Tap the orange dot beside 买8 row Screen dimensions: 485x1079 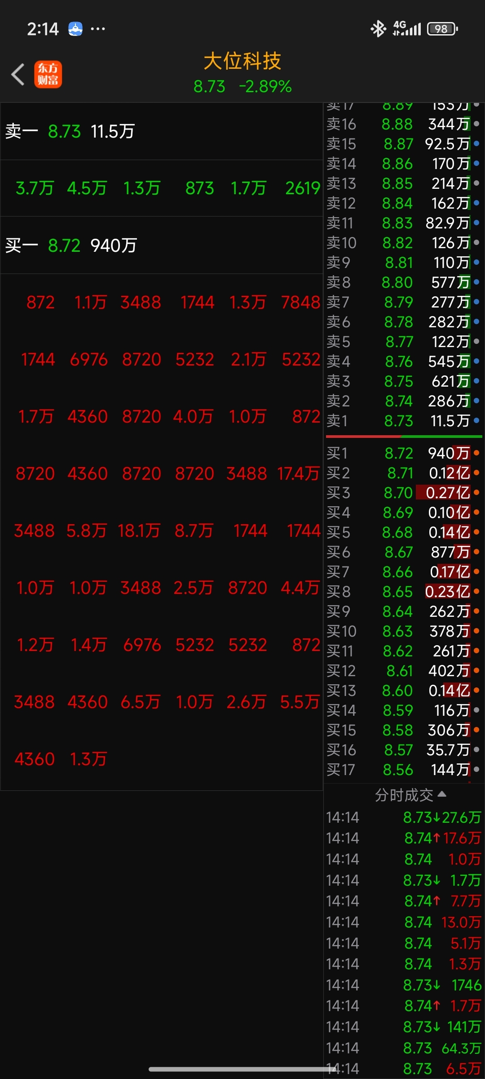click(476, 591)
